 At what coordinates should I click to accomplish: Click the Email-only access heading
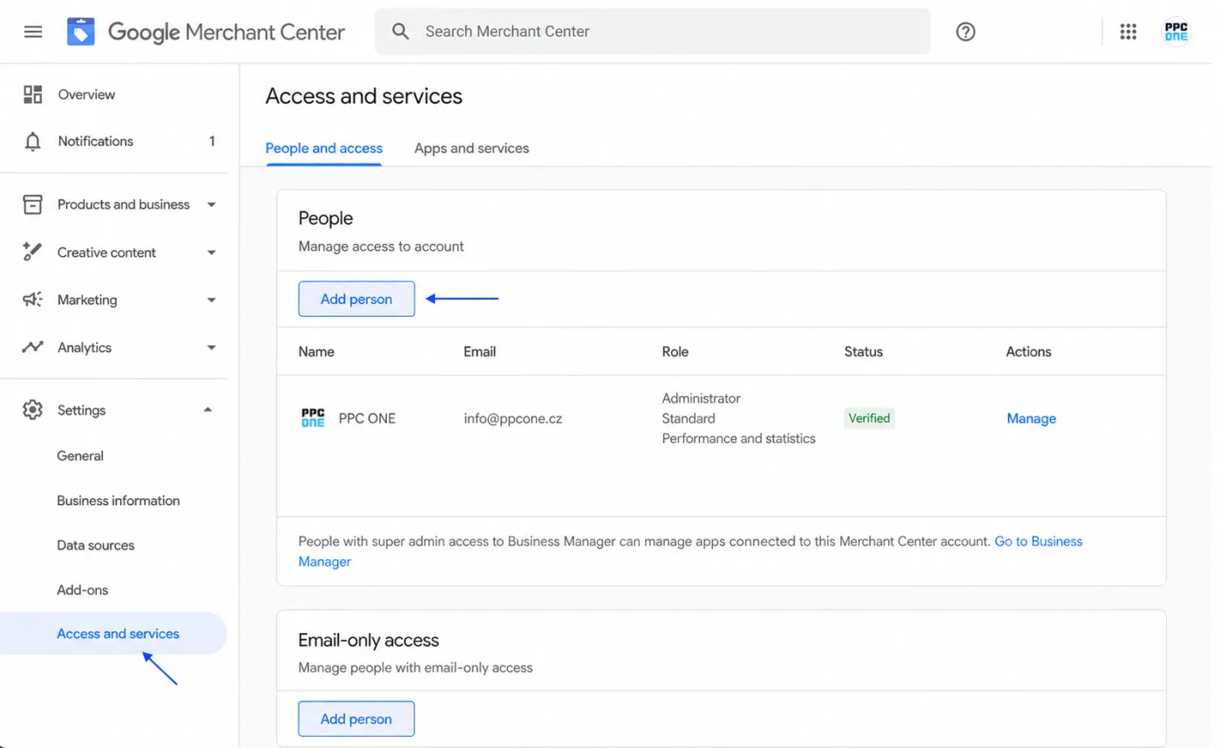pos(369,640)
